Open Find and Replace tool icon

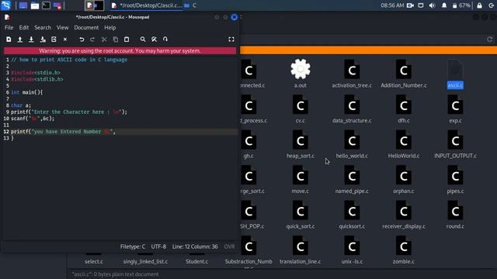[154, 40]
